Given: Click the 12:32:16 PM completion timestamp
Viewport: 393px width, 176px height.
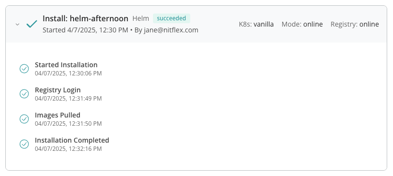Looking at the screenshot, I should pos(85,149).
